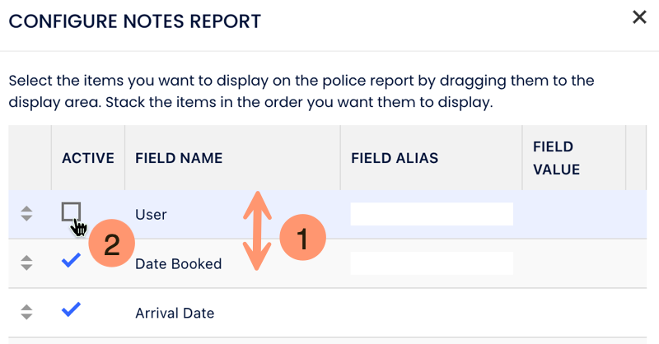Click the FIELD NAME column header

click(179, 158)
